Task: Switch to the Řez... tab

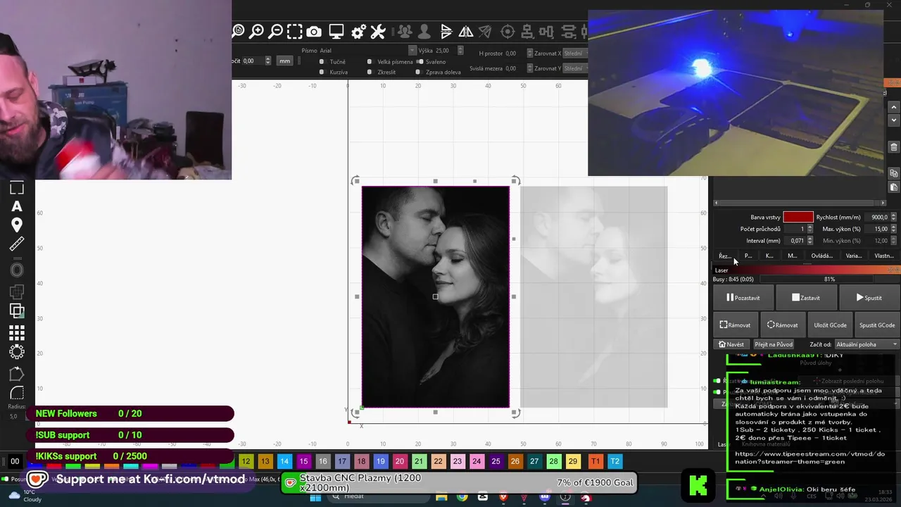Action: click(x=724, y=256)
